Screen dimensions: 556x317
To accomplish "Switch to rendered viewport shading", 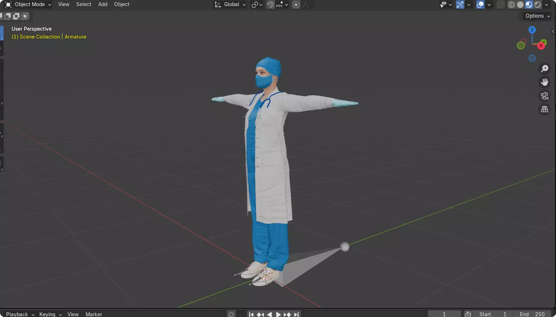I will click(x=538, y=5).
